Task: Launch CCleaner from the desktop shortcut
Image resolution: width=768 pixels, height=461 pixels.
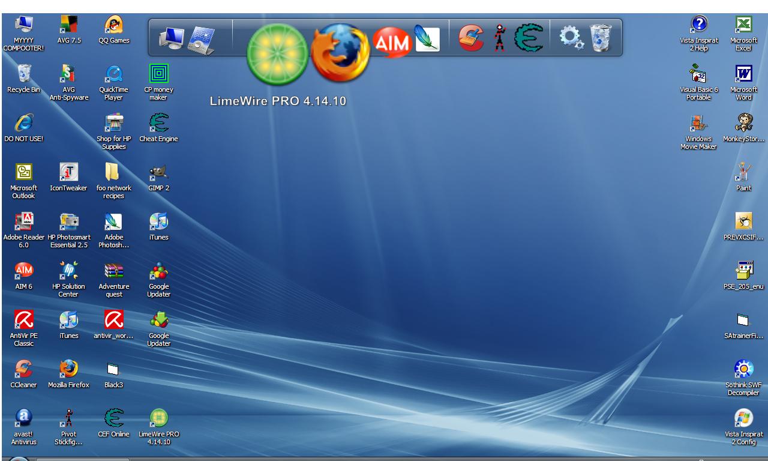Action: [23, 375]
